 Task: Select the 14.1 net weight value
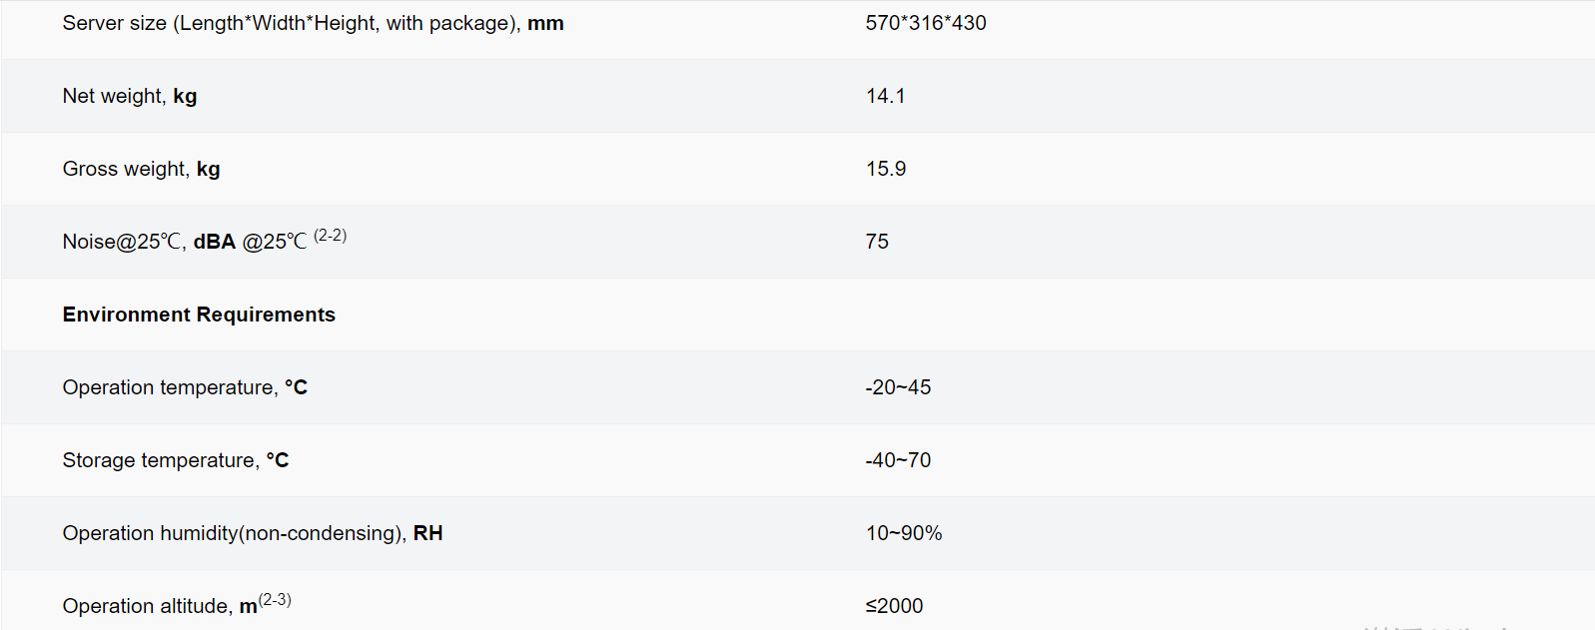click(x=885, y=96)
